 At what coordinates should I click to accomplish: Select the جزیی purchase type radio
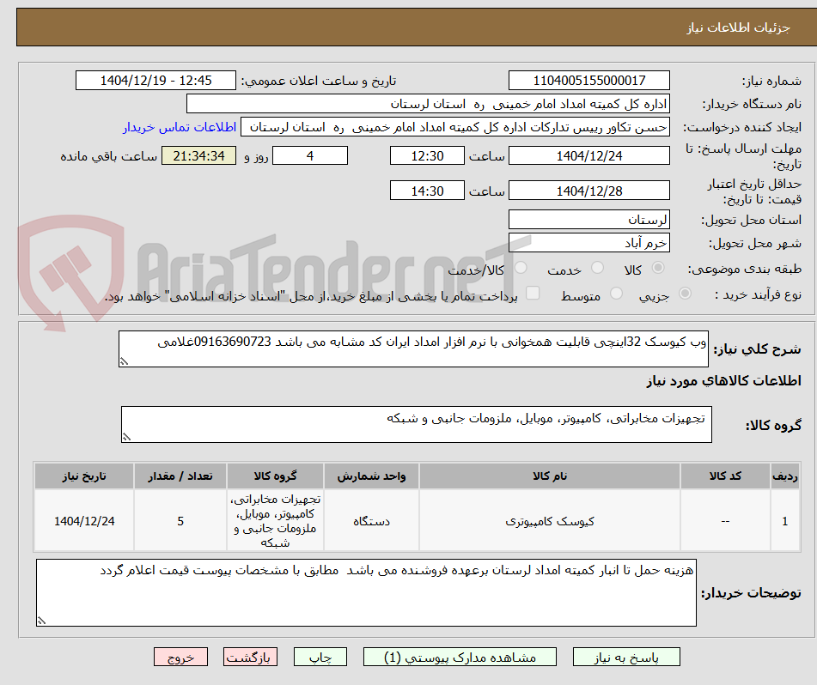click(x=686, y=294)
